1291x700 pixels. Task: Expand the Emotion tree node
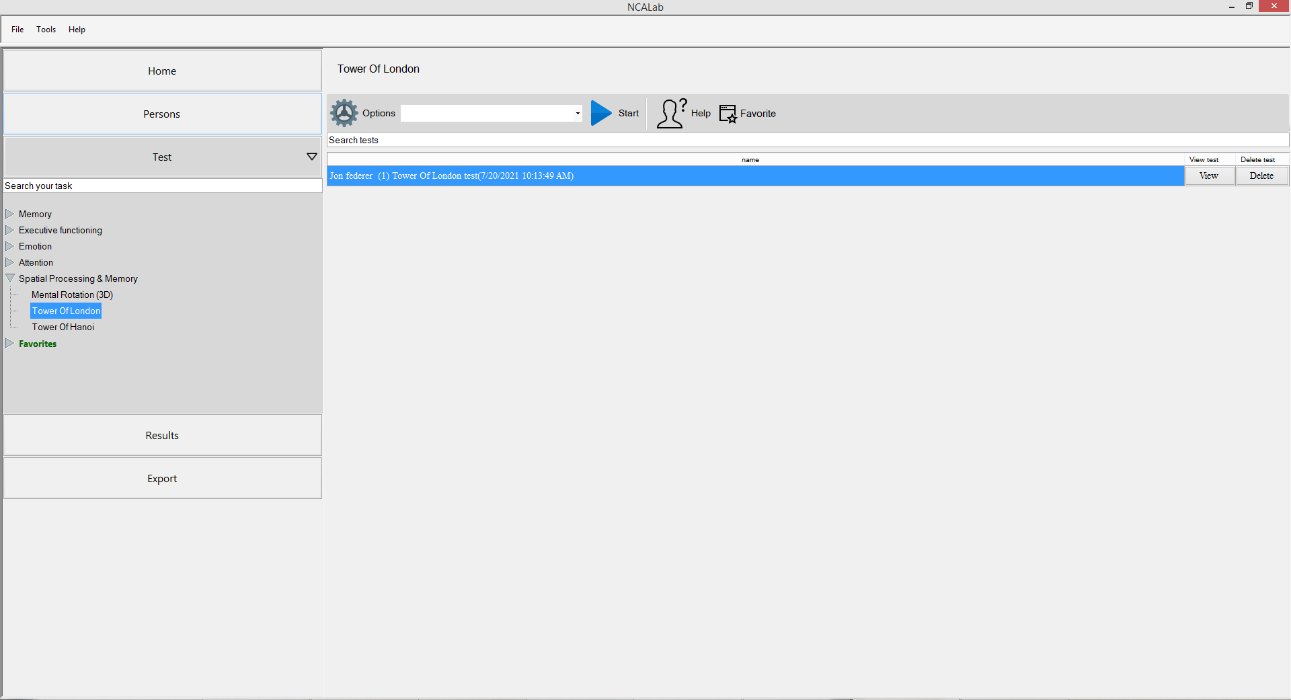pyautogui.click(x=10, y=246)
